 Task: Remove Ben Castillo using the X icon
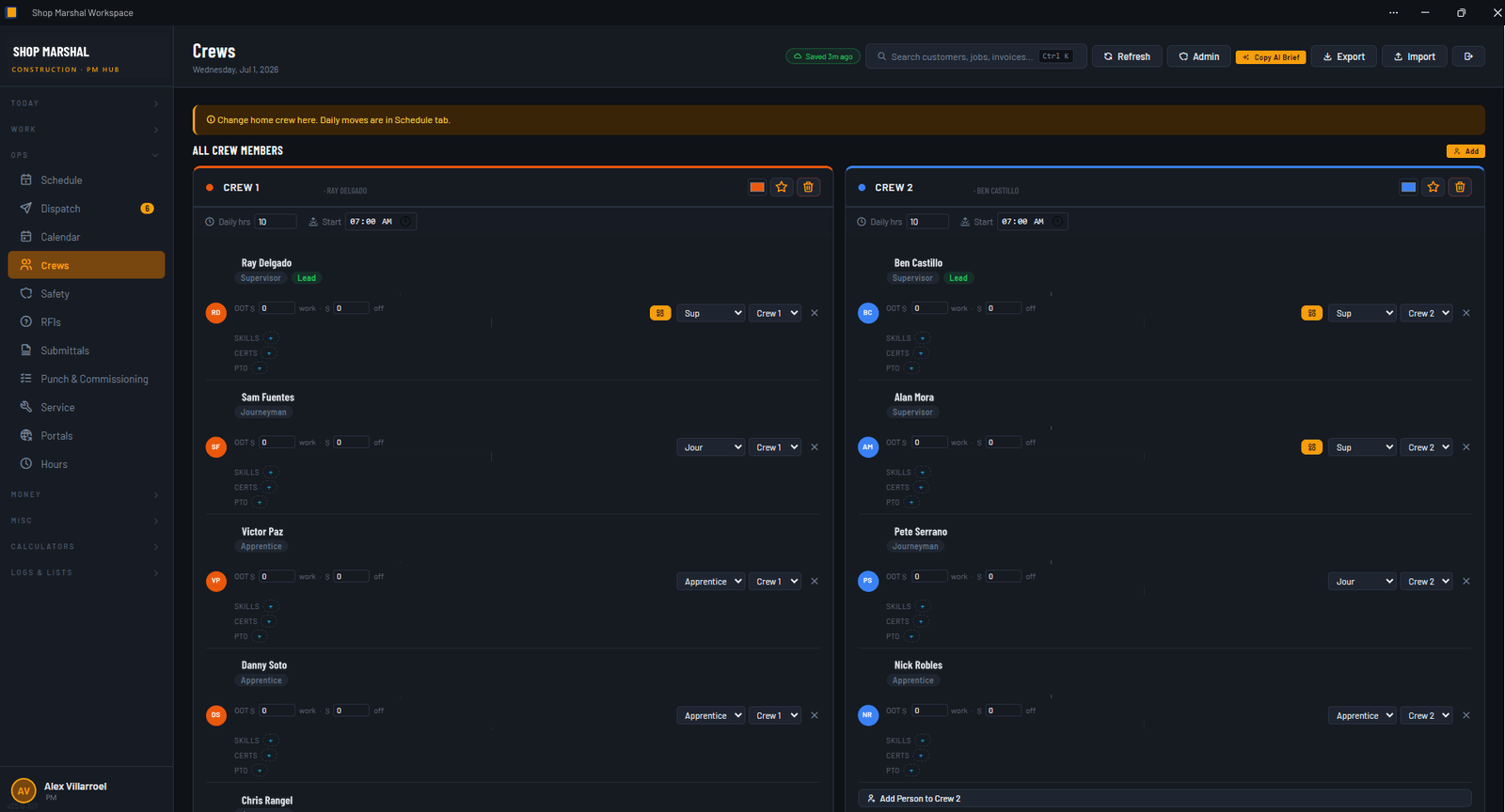pos(1466,313)
